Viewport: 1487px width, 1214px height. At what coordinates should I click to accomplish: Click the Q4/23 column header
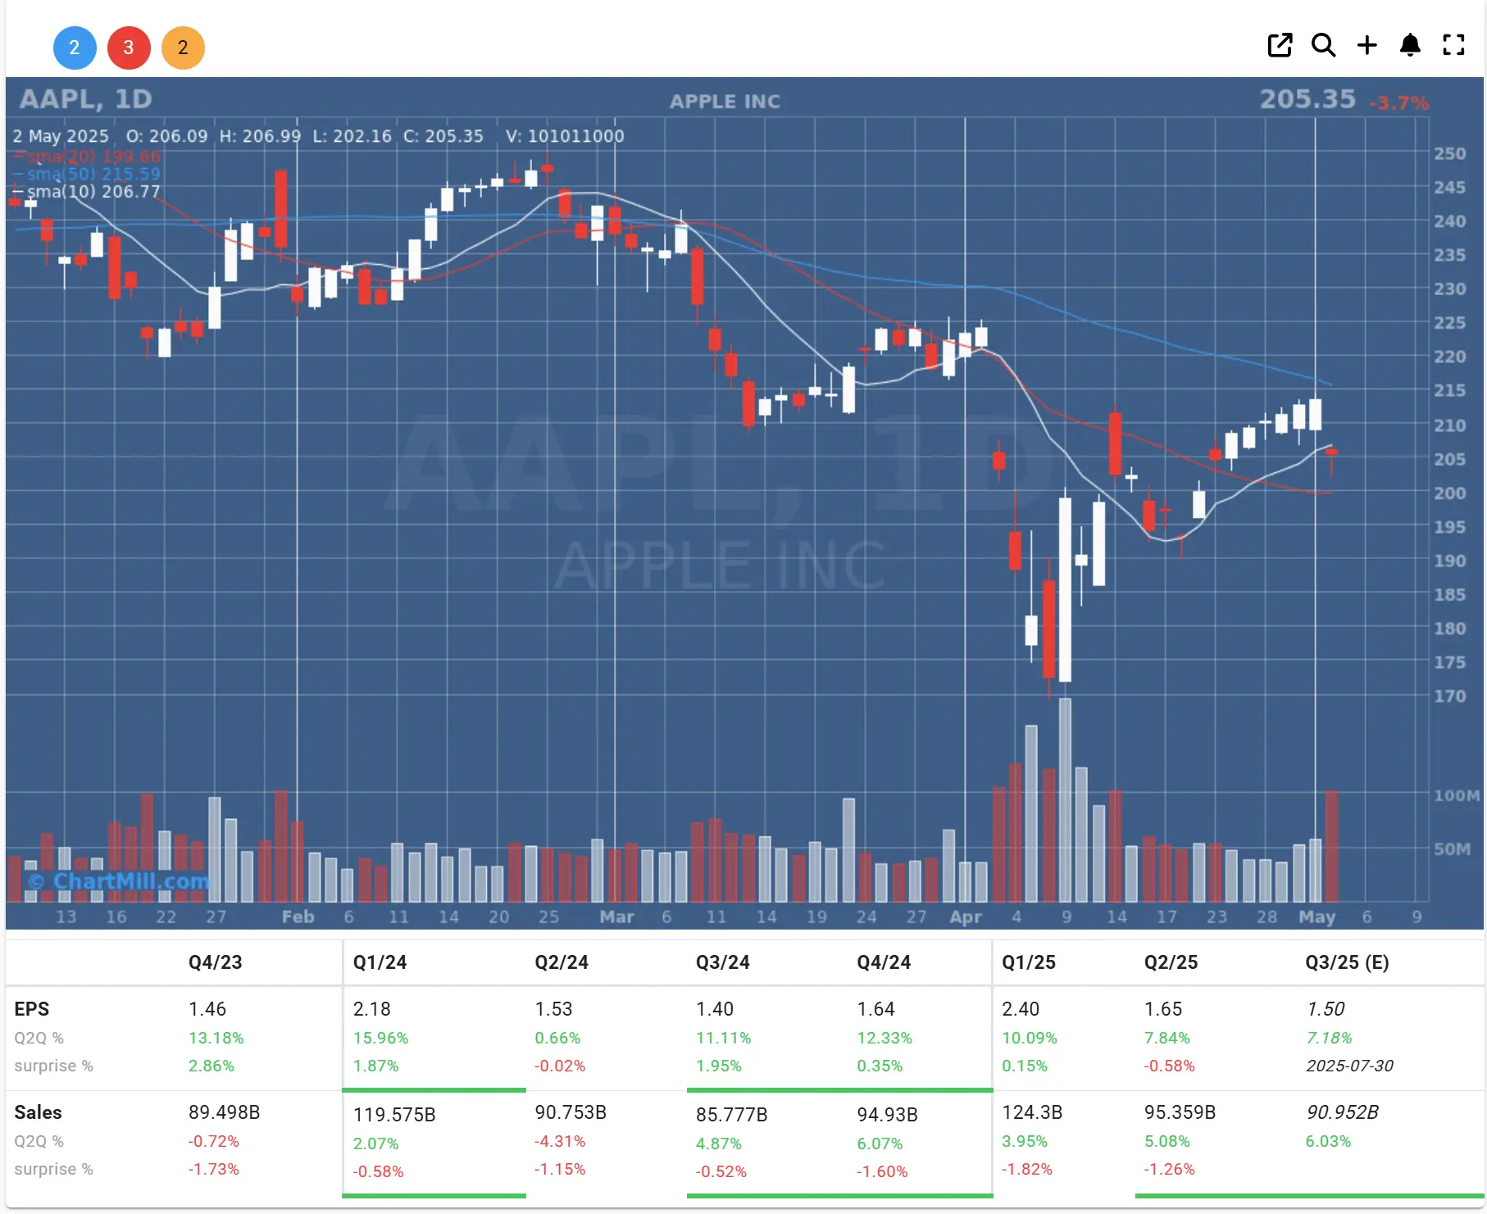point(216,962)
